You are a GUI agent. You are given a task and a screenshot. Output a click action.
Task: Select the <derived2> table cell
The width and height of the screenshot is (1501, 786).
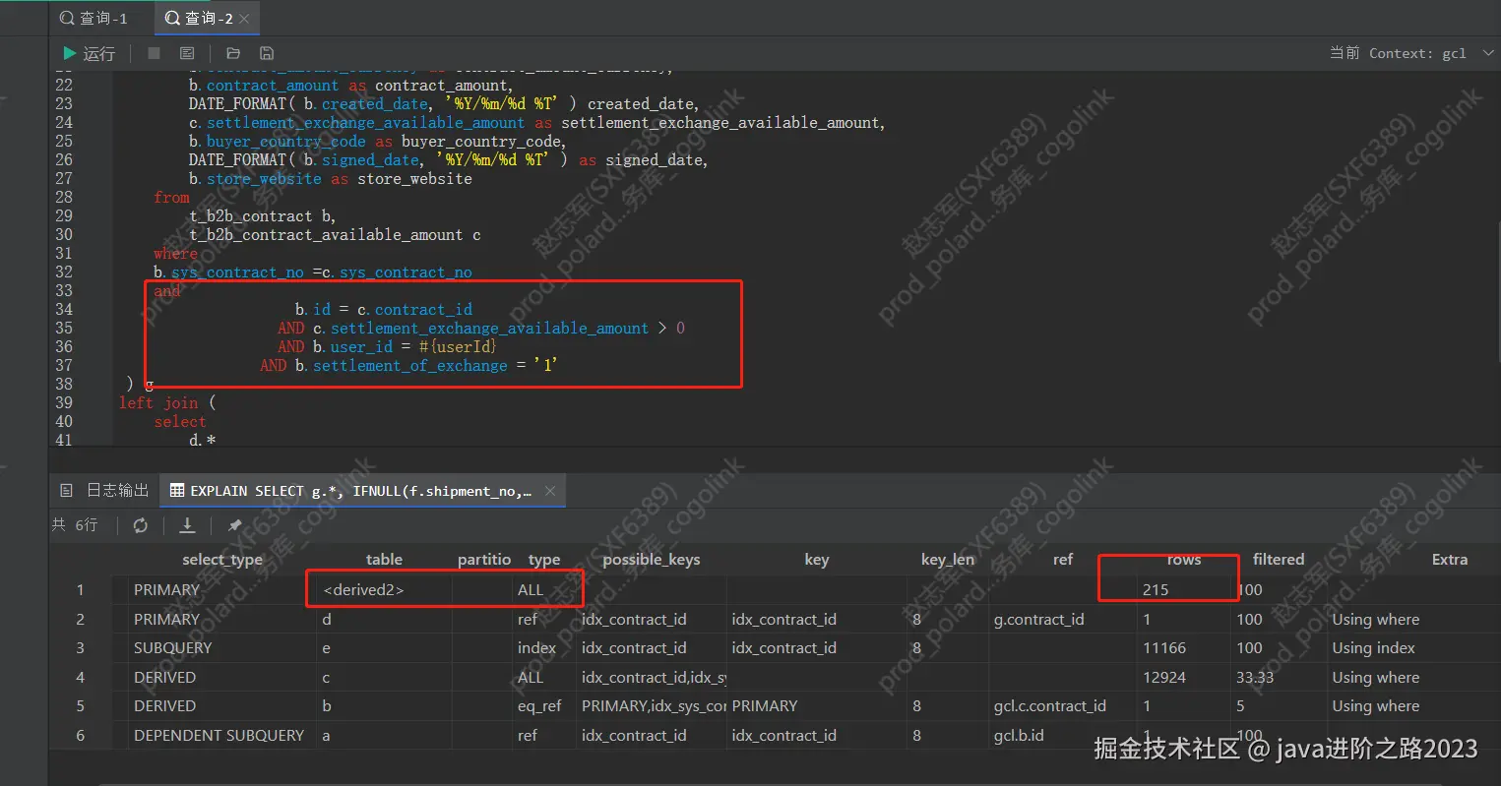coord(384,590)
